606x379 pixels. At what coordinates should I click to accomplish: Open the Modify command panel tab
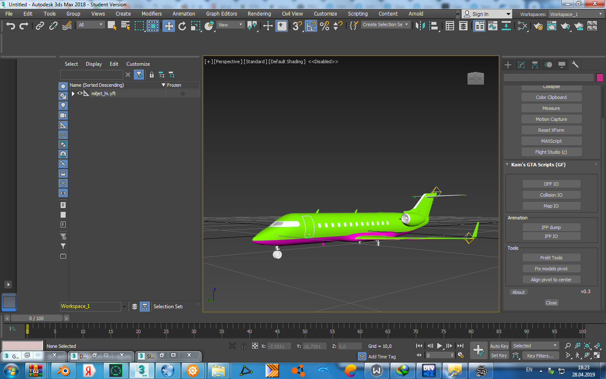[x=521, y=65]
